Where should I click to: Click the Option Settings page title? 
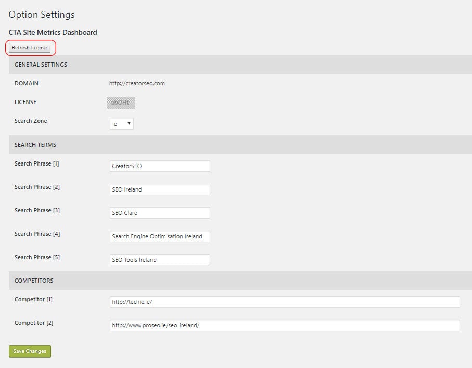[41, 15]
